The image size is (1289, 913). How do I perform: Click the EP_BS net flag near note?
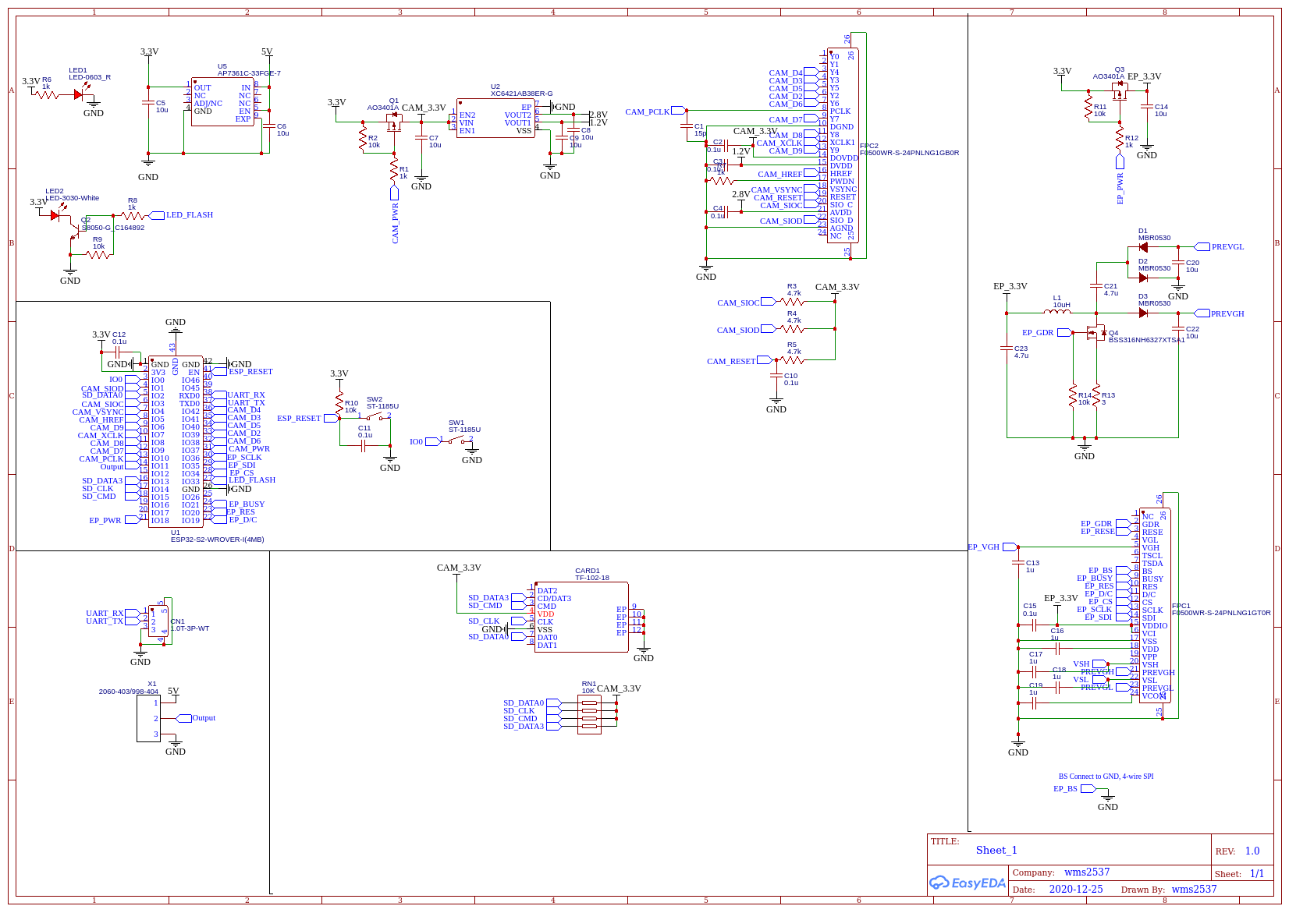(x=1074, y=789)
